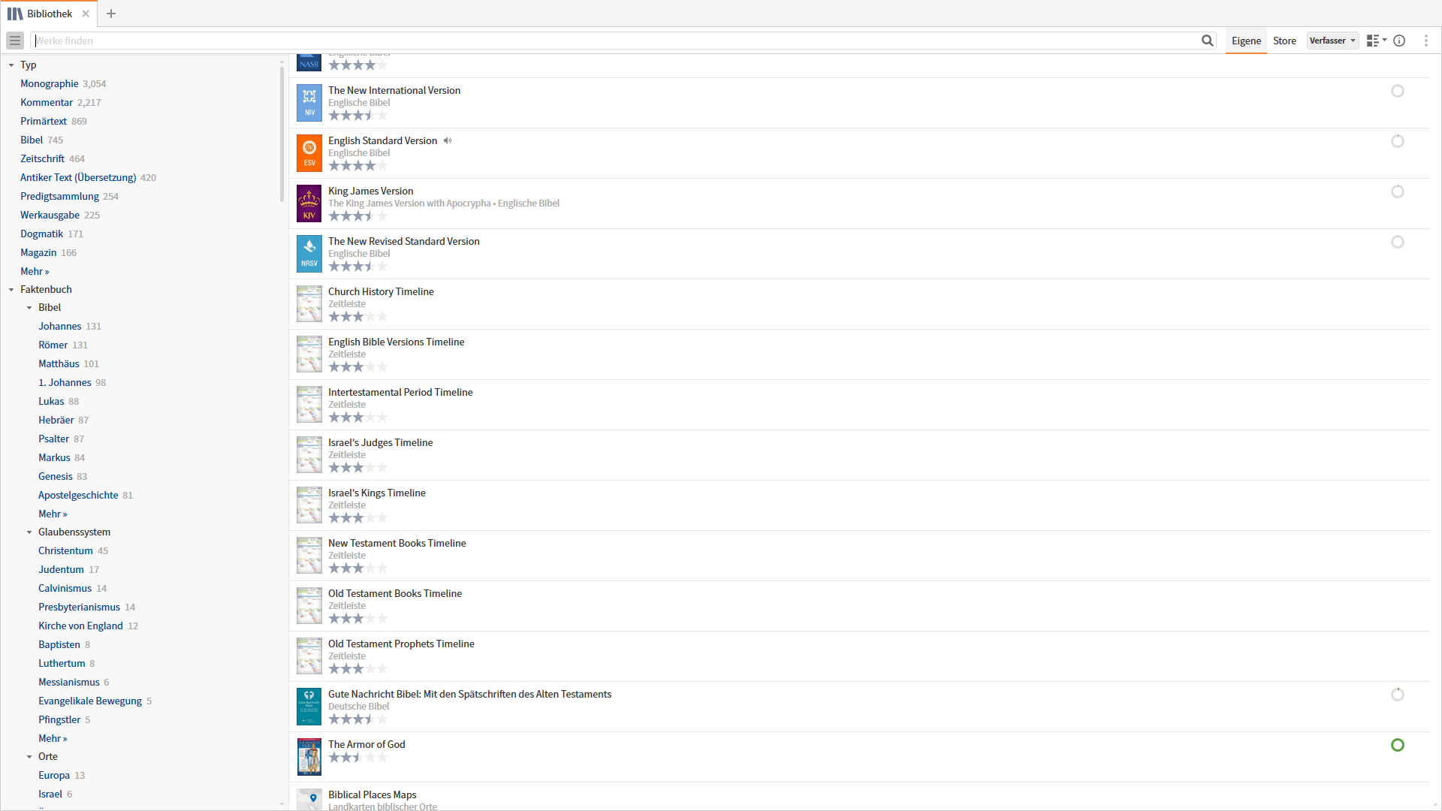Viewport: 1442px width, 811px height.
Task: Click the sidebar vertical scrollbar
Action: [282, 135]
